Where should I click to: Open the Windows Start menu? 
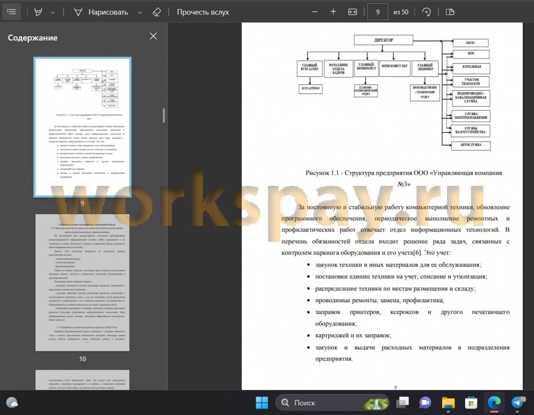(x=262, y=403)
